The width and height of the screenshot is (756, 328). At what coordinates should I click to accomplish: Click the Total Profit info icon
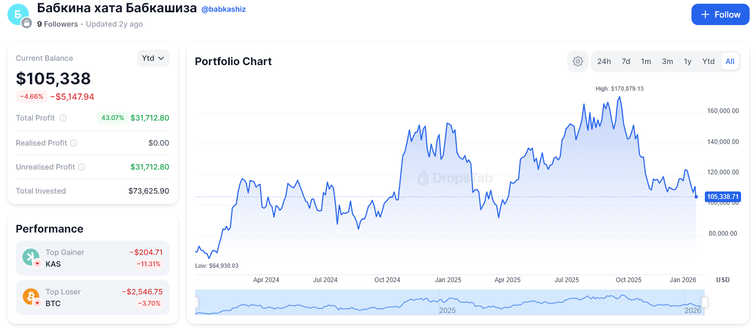[63, 118]
